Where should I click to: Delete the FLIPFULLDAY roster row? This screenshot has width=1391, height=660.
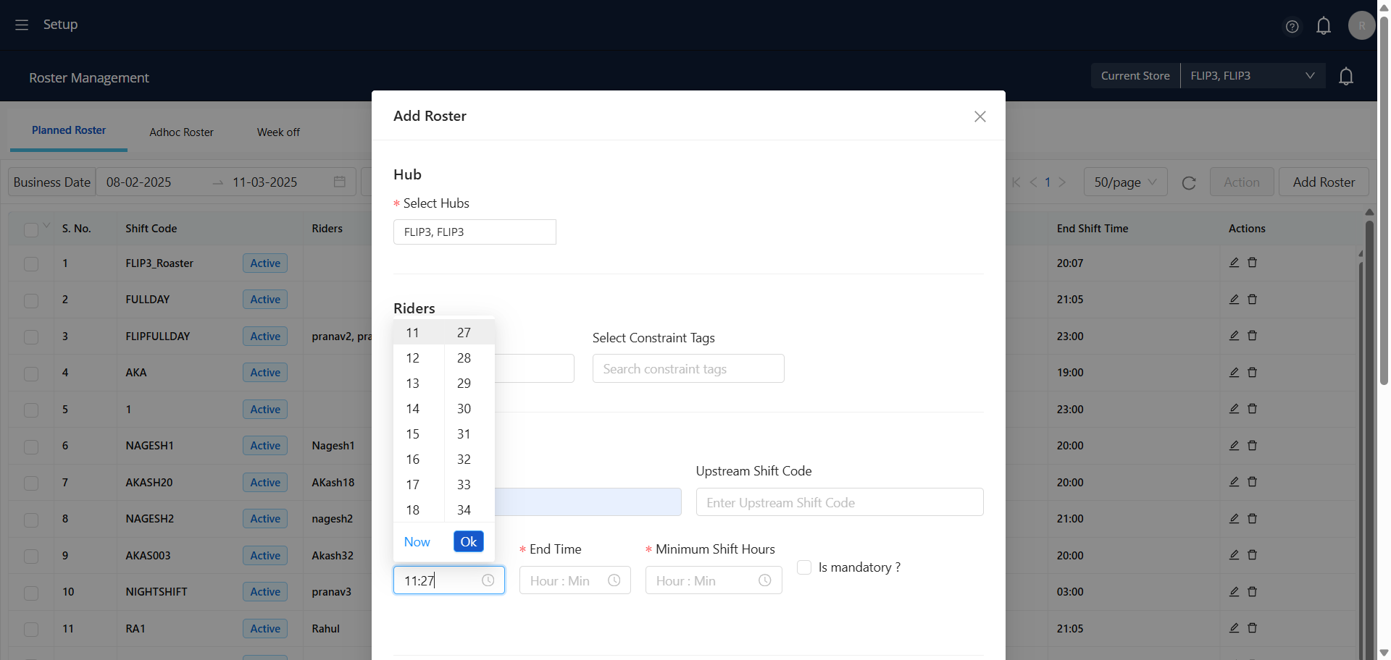[x=1252, y=336]
